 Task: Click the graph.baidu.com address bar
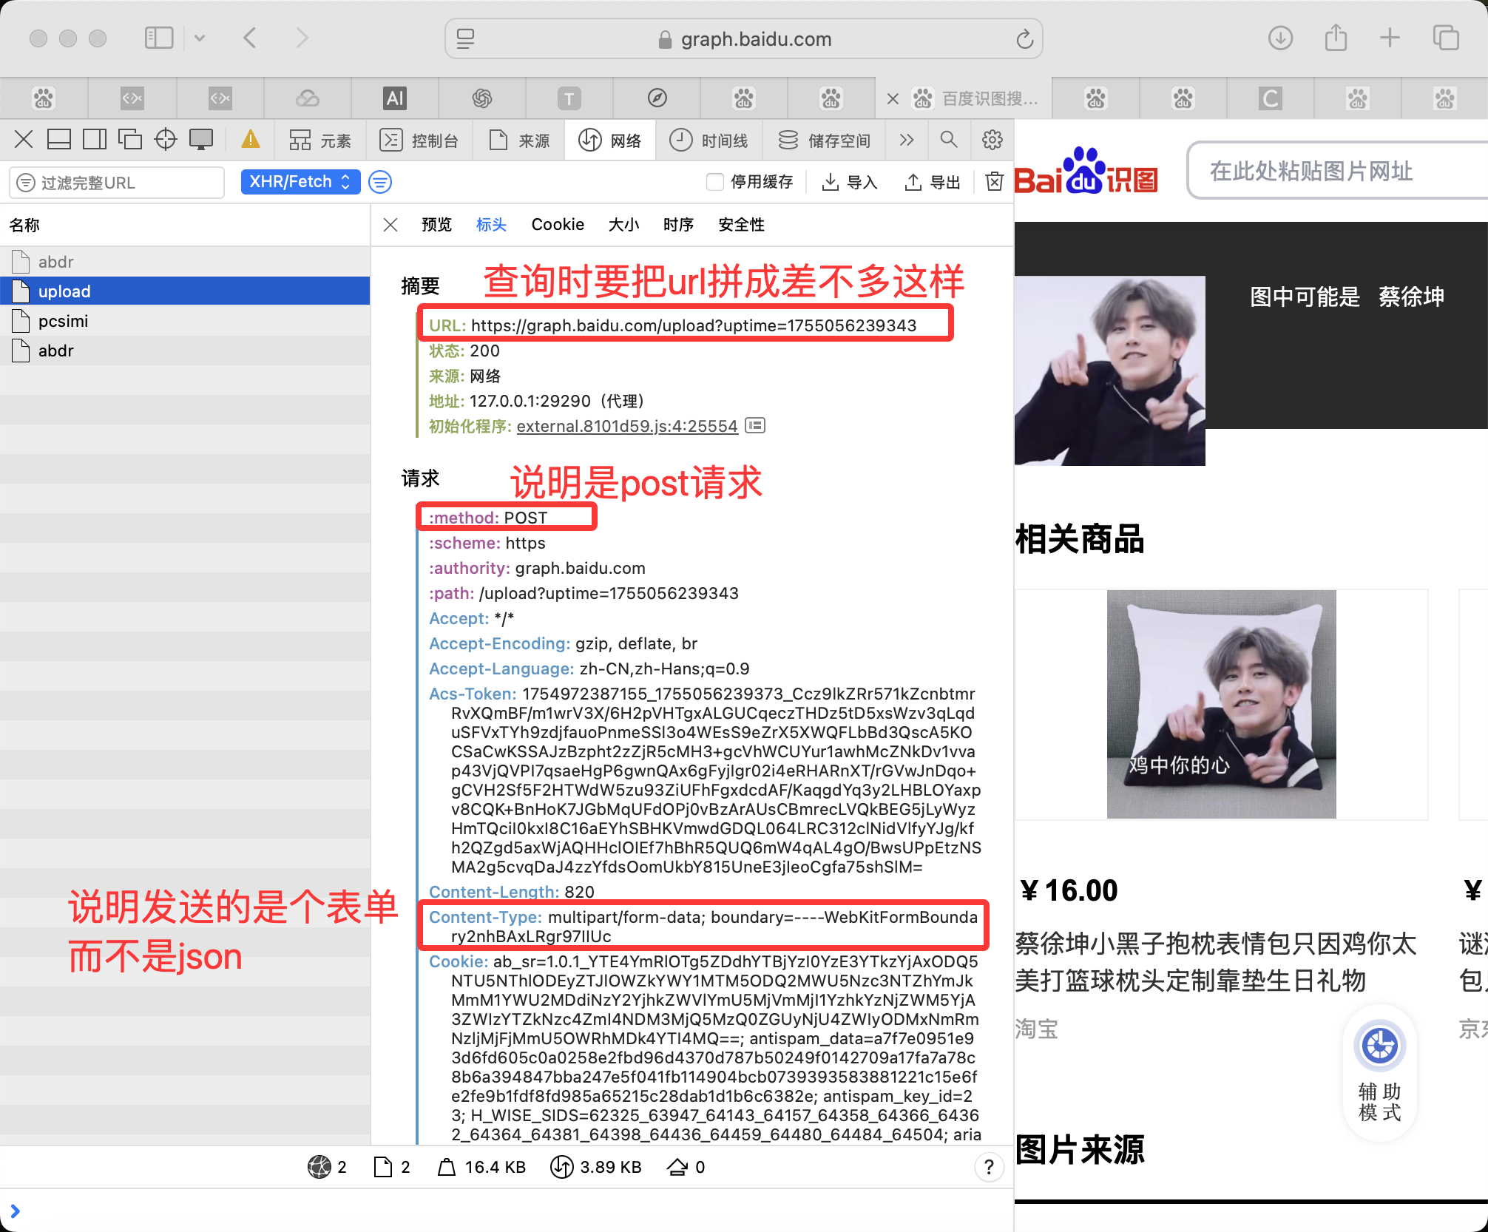744,38
